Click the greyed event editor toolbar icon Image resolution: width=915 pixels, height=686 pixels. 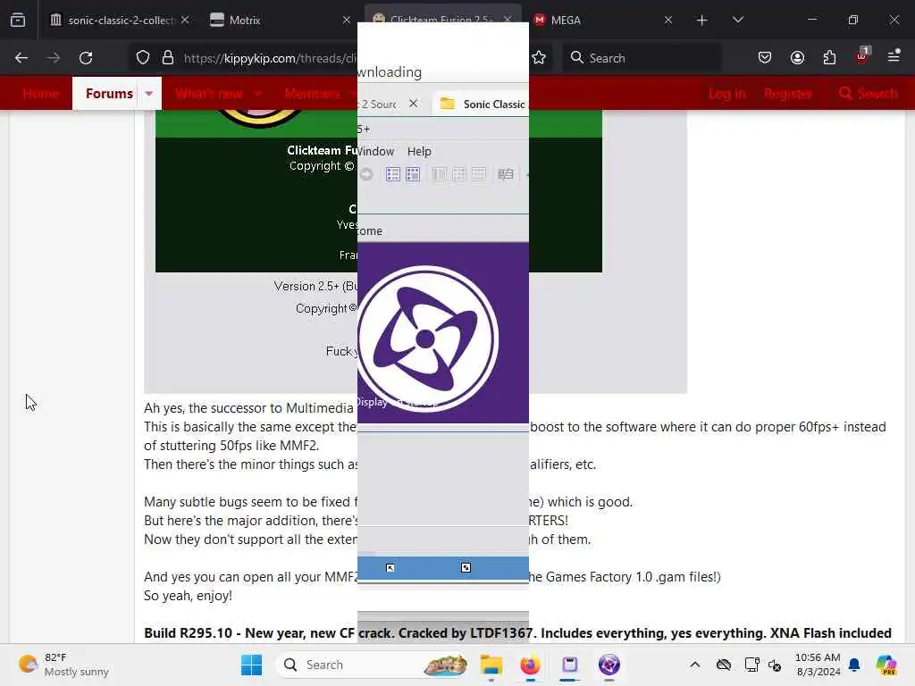506,174
